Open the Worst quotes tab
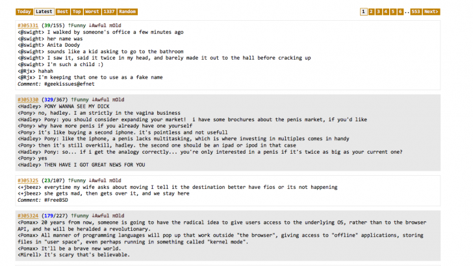Screen dimensions: 473x266 [x=92, y=12]
